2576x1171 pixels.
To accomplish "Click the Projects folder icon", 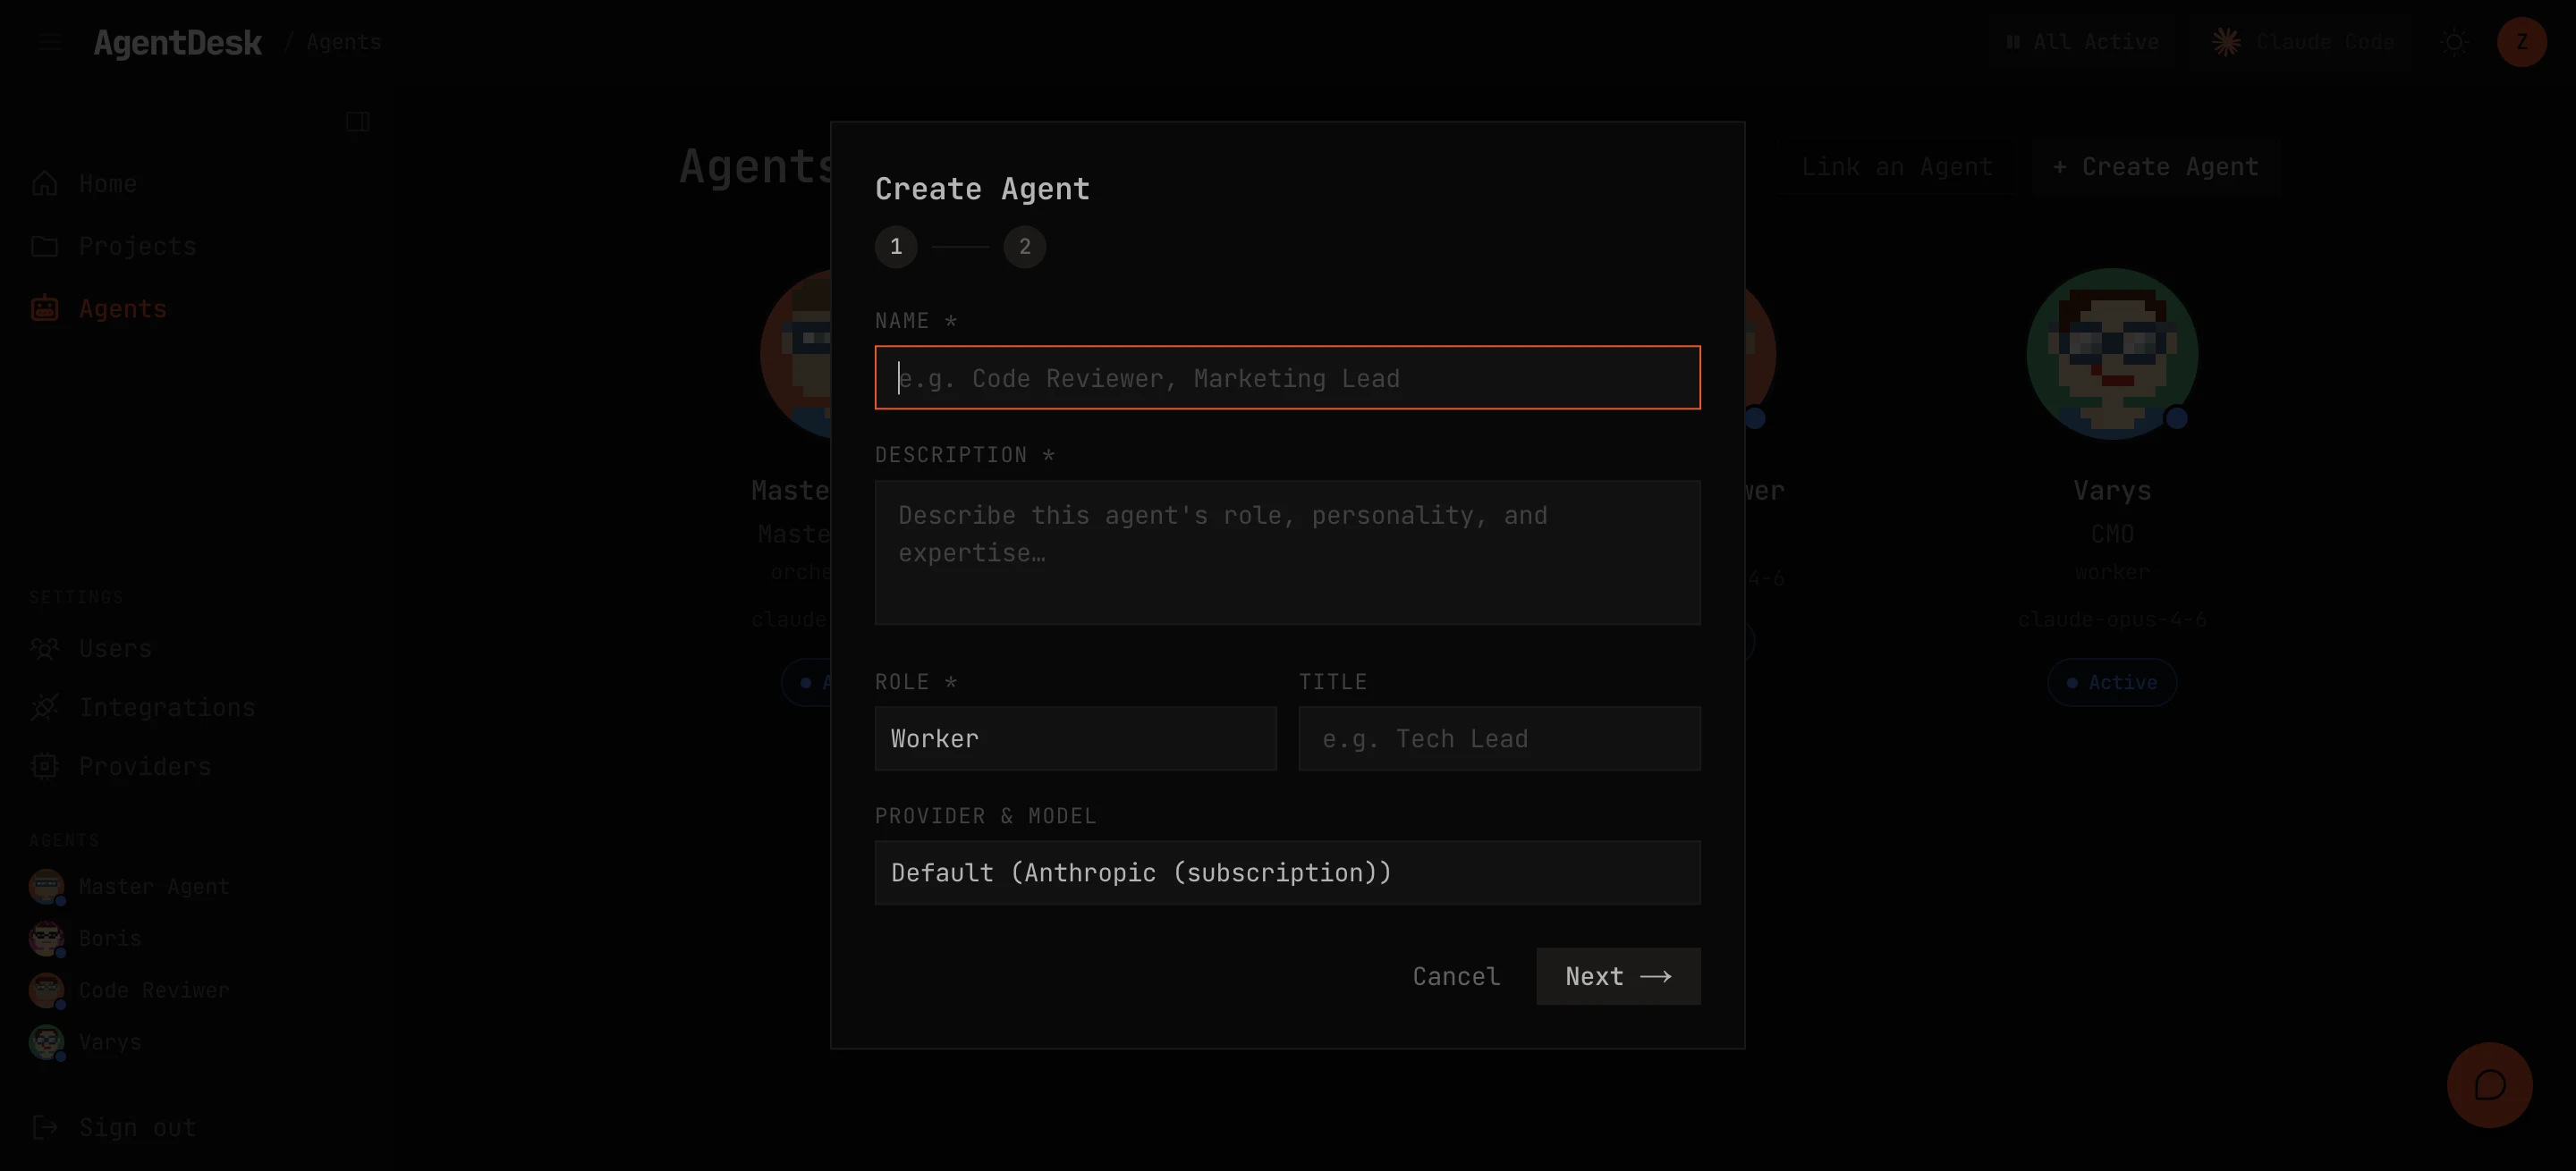I will (45, 246).
